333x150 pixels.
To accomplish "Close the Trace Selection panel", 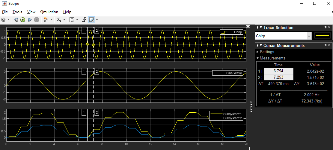I will pos(329,27).
